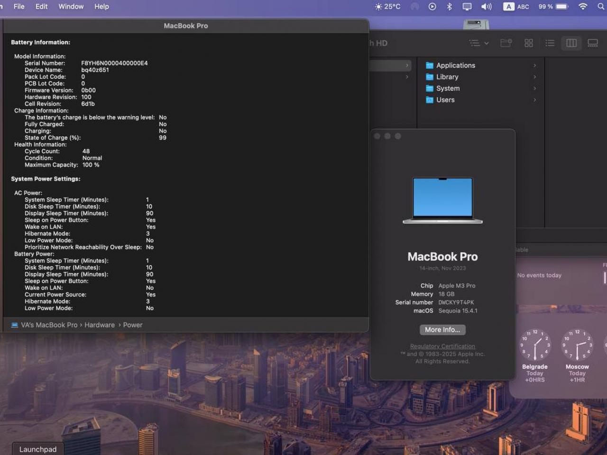The image size is (607, 455).
Task: Open the display mirroring menu bar icon
Action: click(467, 7)
